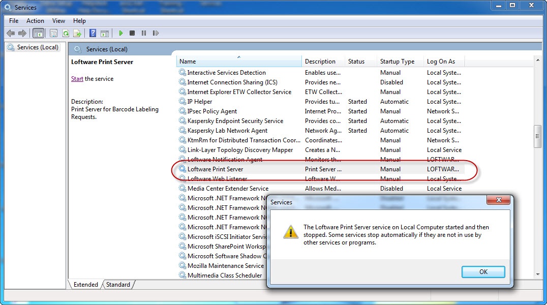Click the LOFTWAR... logon cell for Loftware Print Server
Viewport: 547px width, 305px height.
[x=443, y=169]
